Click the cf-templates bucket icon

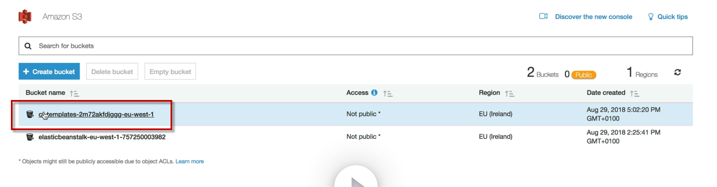click(x=30, y=114)
